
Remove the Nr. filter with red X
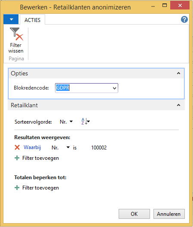[x=17, y=147]
